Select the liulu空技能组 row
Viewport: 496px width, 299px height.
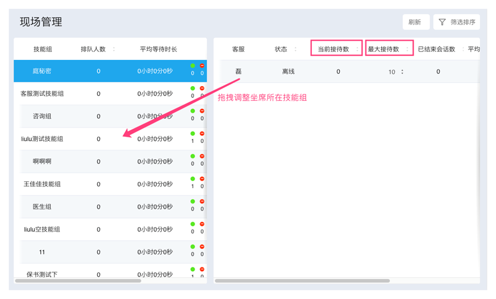[42, 229]
